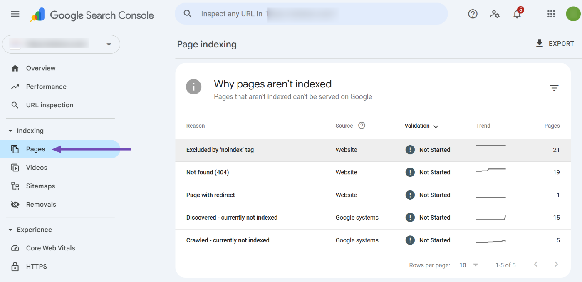Open the Google apps grid
This screenshot has width=582, height=282.
click(x=551, y=14)
